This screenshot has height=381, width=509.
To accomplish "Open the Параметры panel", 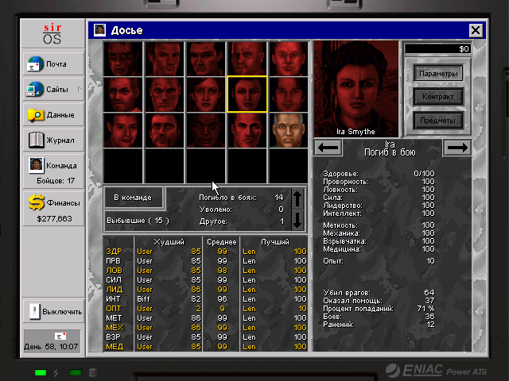I will click(x=438, y=74).
